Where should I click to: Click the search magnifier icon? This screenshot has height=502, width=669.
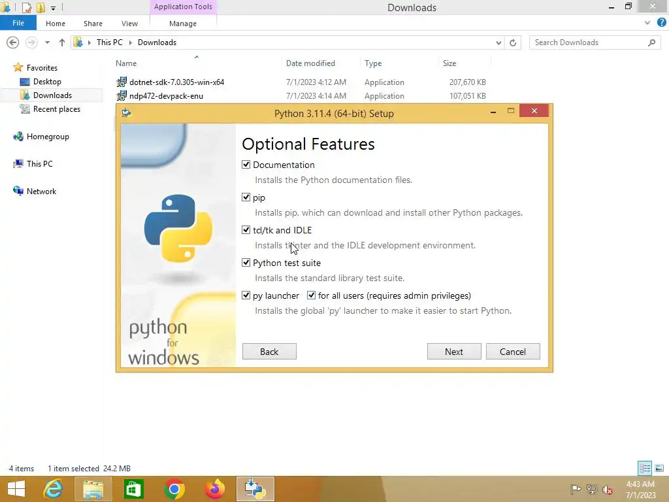coord(651,42)
